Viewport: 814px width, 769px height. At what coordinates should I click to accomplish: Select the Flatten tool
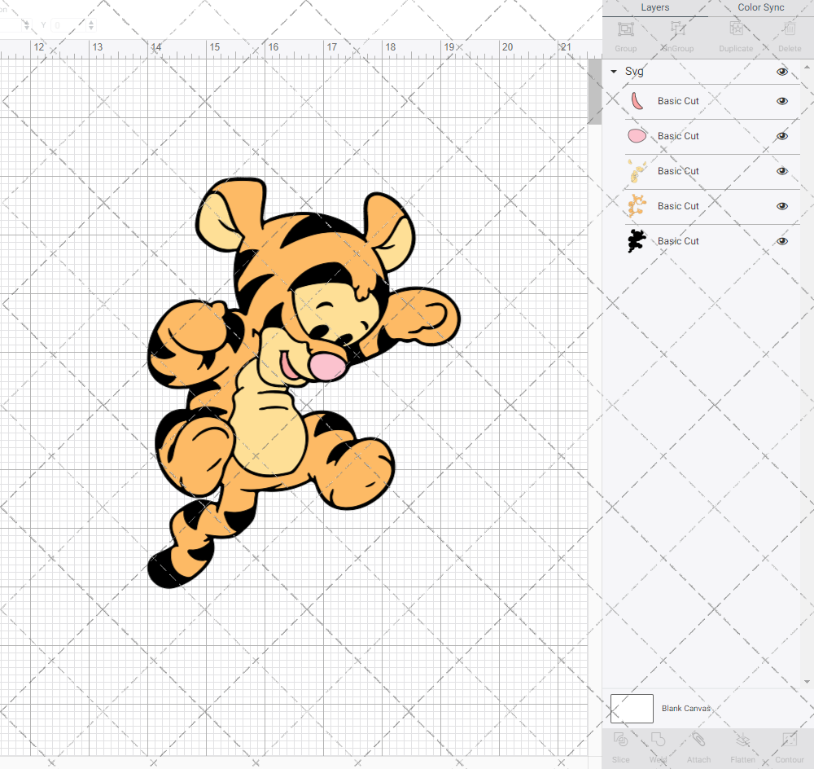point(743,740)
